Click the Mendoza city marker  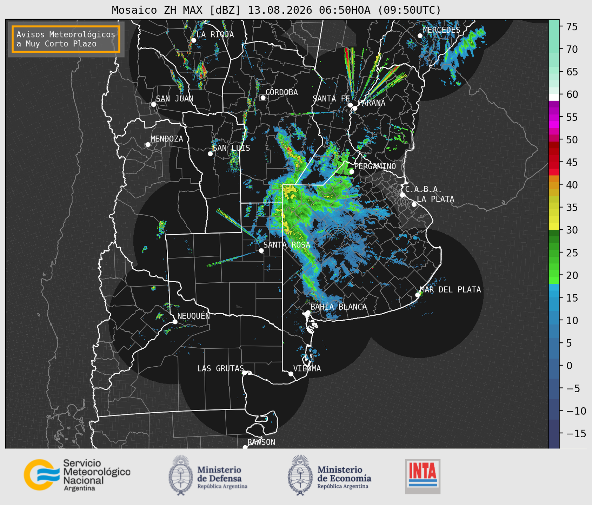point(148,145)
